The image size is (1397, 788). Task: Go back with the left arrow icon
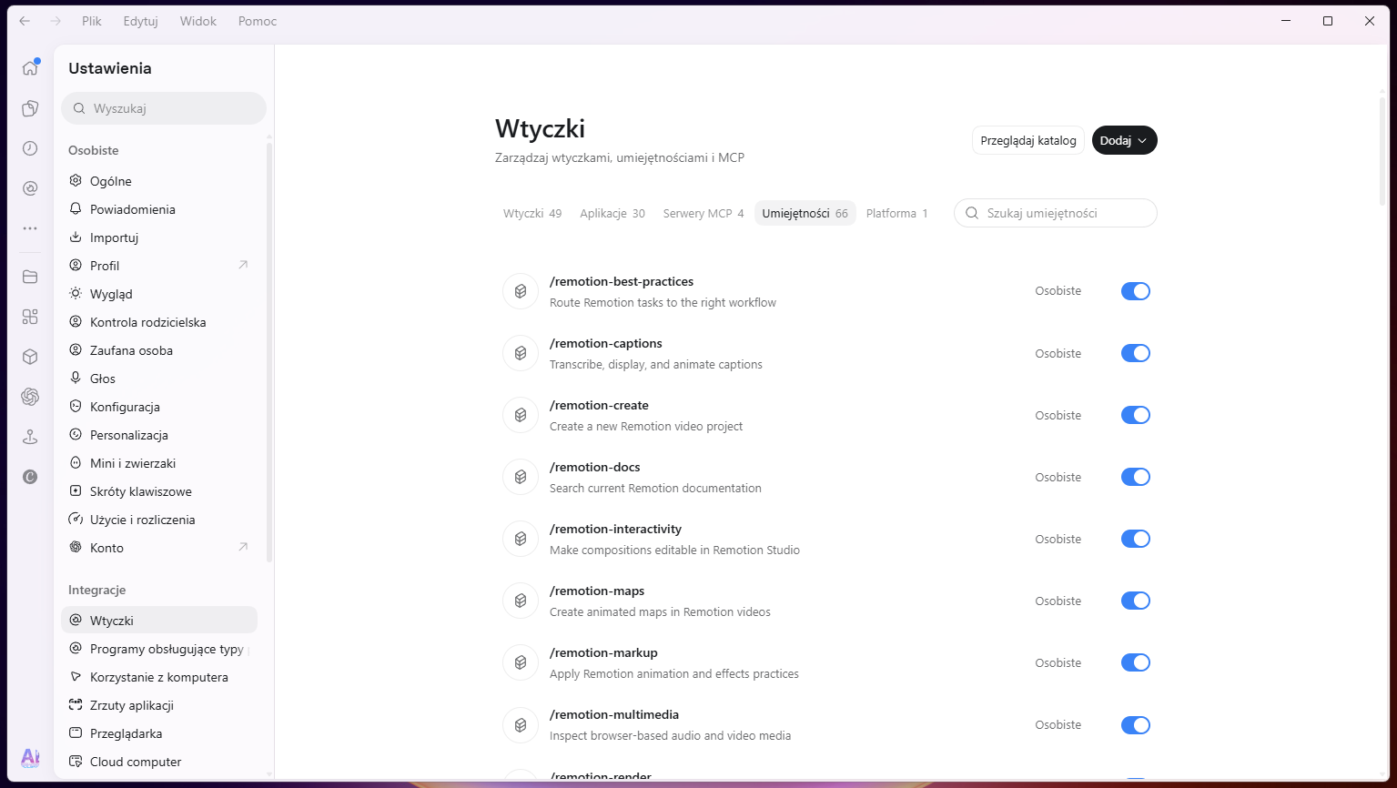click(25, 21)
